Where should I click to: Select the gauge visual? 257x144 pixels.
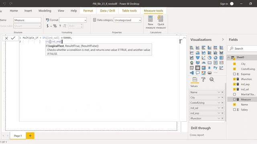[204, 63]
